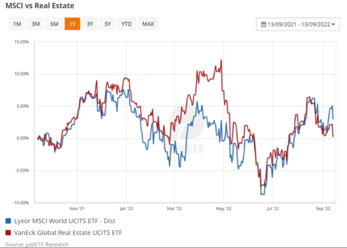Click the Nov '21 axis label
This screenshot has height=248, width=347.
[x=77, y=209]
